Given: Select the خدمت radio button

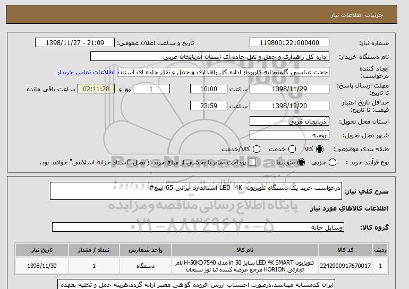Looking at the screenshot, I should coord(292,149).
